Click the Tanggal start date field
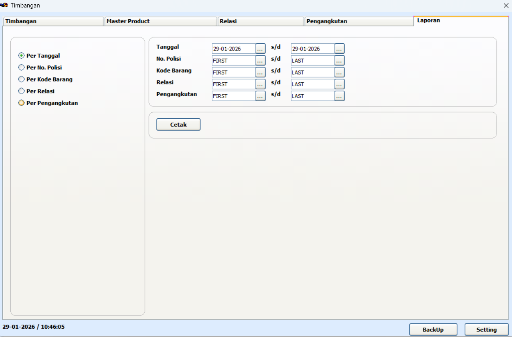The height and width of the screenshot is (337, 512). (x=233, y=49)
